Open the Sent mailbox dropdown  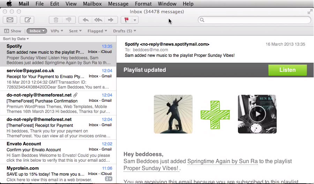coord(75,31)
